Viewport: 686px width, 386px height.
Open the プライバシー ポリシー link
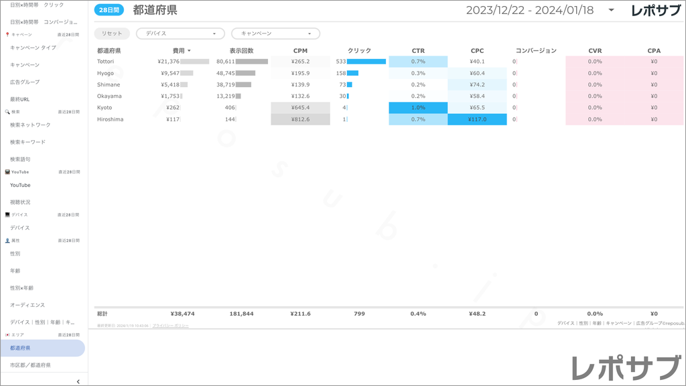pyautogui.click(x=170, y=326)
